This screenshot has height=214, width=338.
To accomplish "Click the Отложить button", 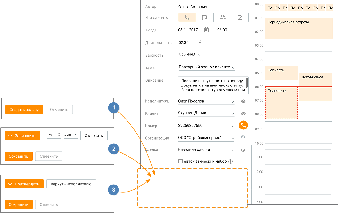I will pos(94,136).
